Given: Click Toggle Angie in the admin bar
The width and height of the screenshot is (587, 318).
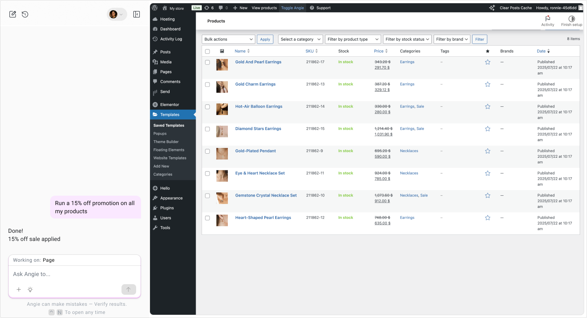Looking at the screenshot, I should (x=292, y=7).
